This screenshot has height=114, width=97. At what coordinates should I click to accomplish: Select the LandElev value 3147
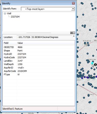pyautogui.click(x=20, y=61)
